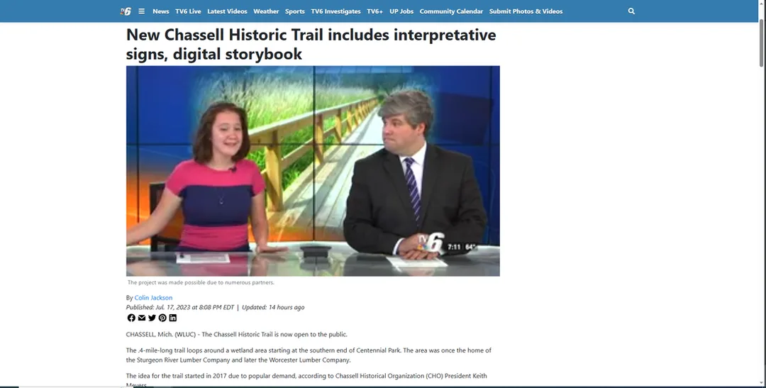Open the Sports section
The image size is (766, 388).
(295, 11)
